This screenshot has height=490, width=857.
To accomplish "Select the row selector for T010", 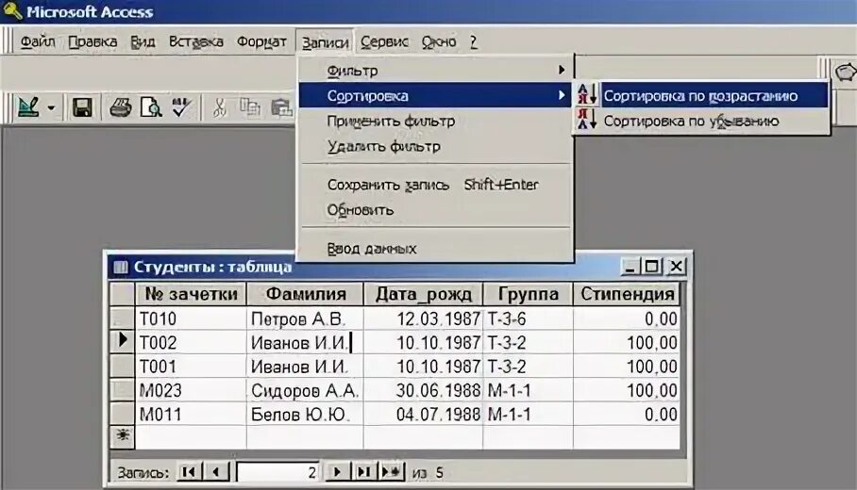I will point(123,318).
